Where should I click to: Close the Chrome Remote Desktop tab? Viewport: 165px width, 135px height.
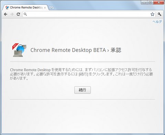(x=45, y=8)
